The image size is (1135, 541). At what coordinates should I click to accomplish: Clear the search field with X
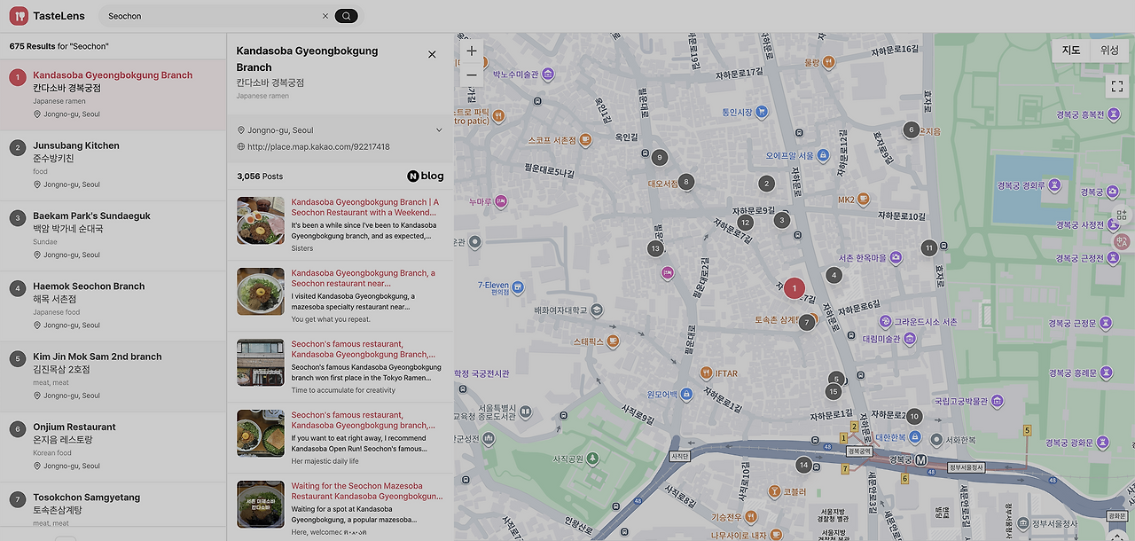[325, 16]
